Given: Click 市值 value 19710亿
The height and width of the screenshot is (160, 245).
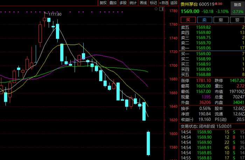Looking at the screenshot, I should tap(237, 92).
